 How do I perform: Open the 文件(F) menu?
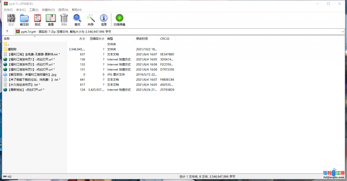click(8, 10)
